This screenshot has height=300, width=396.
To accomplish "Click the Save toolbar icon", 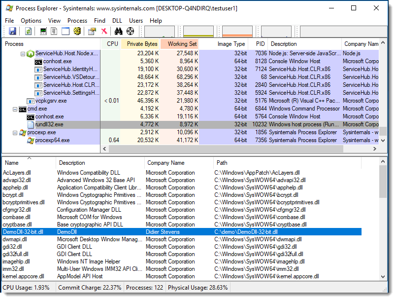I will pyautogui.click(x=12, y=31).
